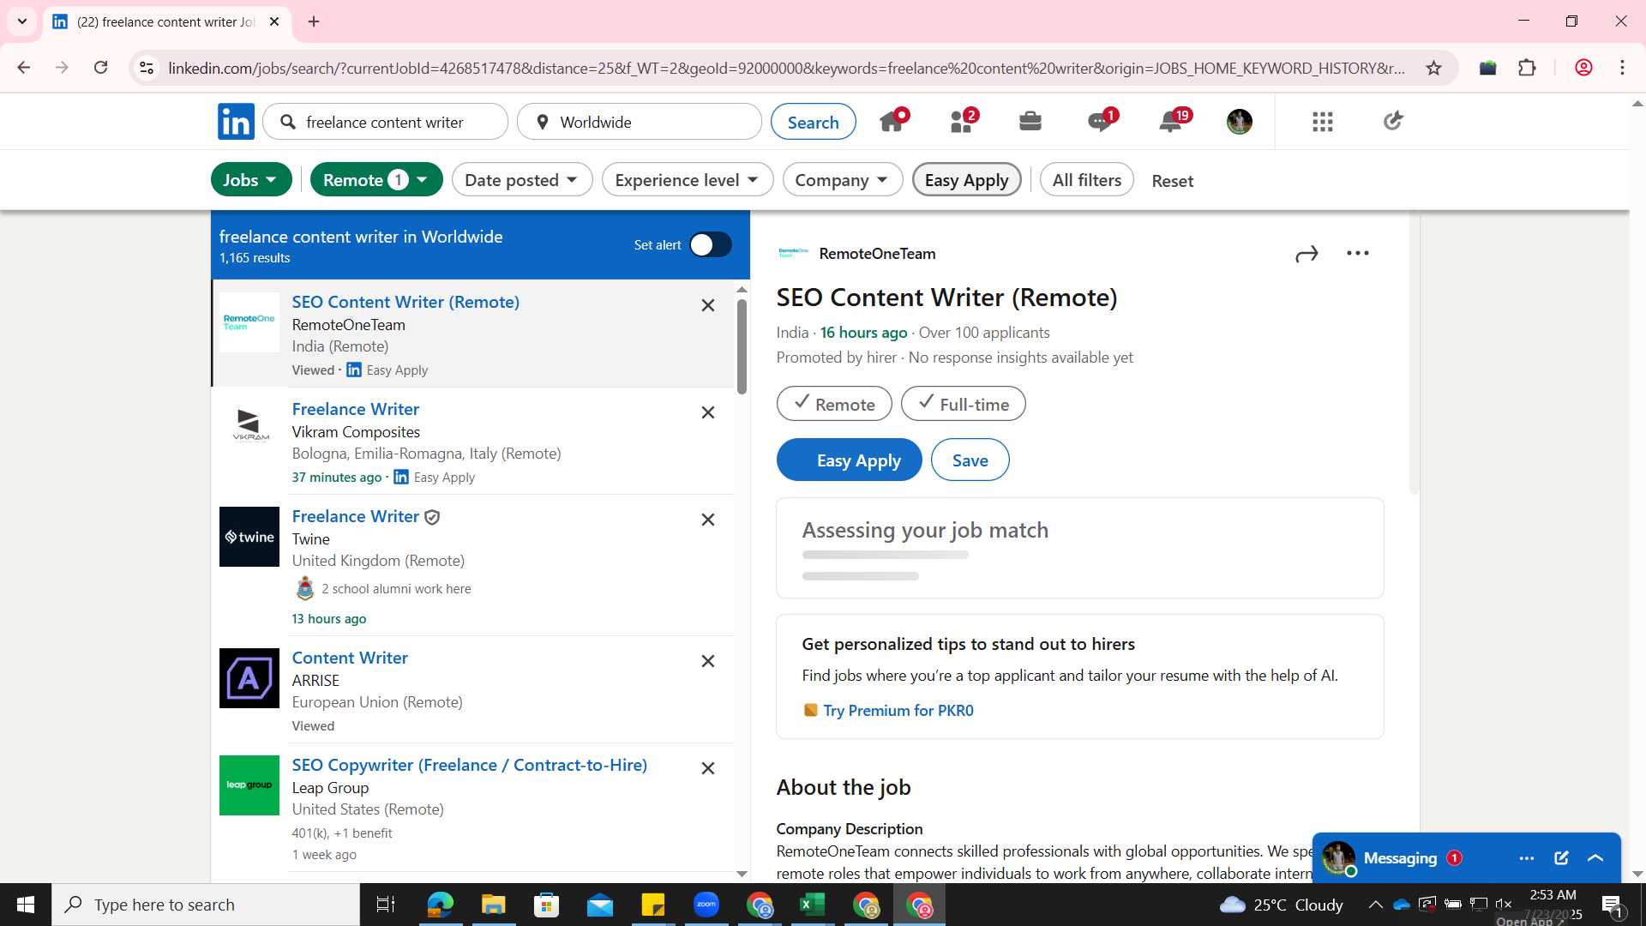Viewport: 1646px width, 926px height.
Task: Open For Business apps grid icon
Action: (1323, 122)
